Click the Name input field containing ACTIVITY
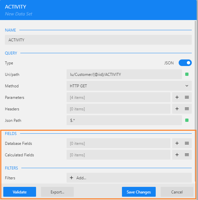Image resolution: width=198 pixels, height=200 pixels. coord(98,40)
